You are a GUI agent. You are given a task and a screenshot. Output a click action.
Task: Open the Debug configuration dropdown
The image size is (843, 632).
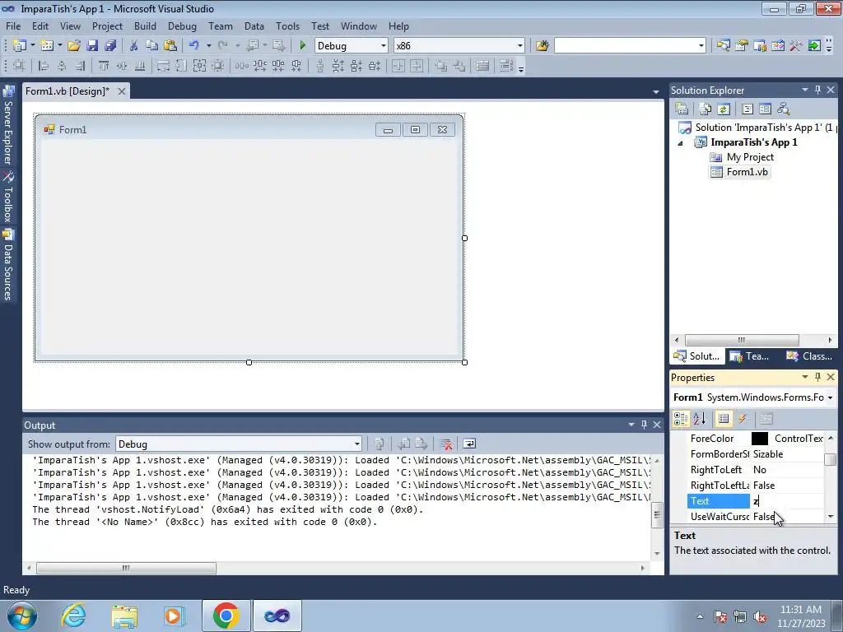[384, 46]
